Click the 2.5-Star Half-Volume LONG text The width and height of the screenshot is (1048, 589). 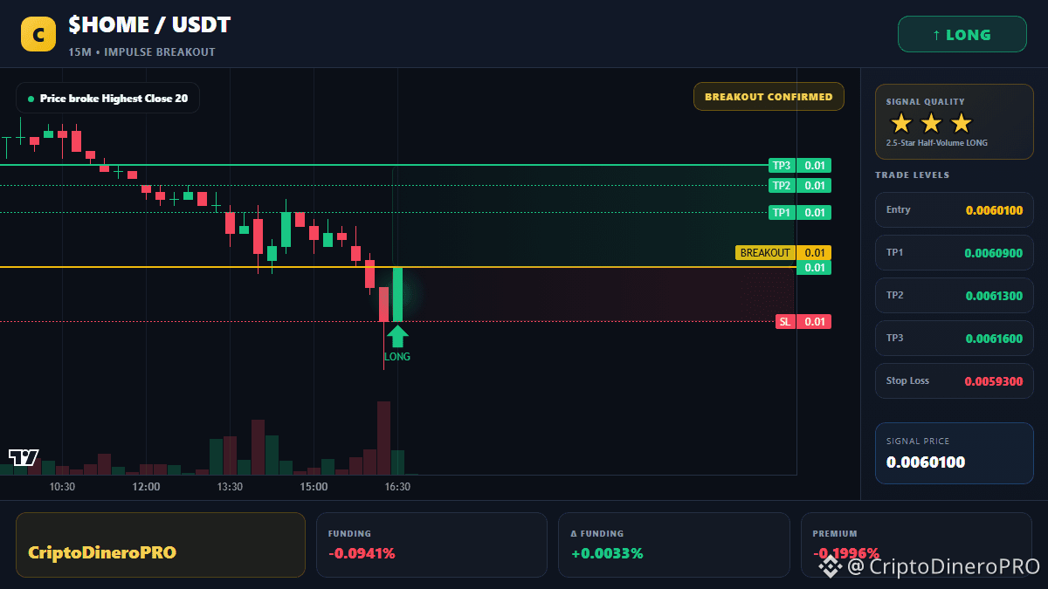(x=937, y=143)
